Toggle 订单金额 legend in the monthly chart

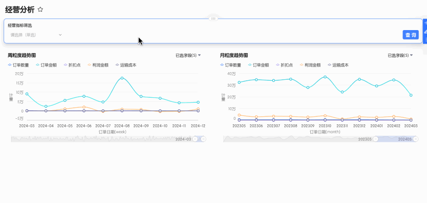click(x=258, y=65)
